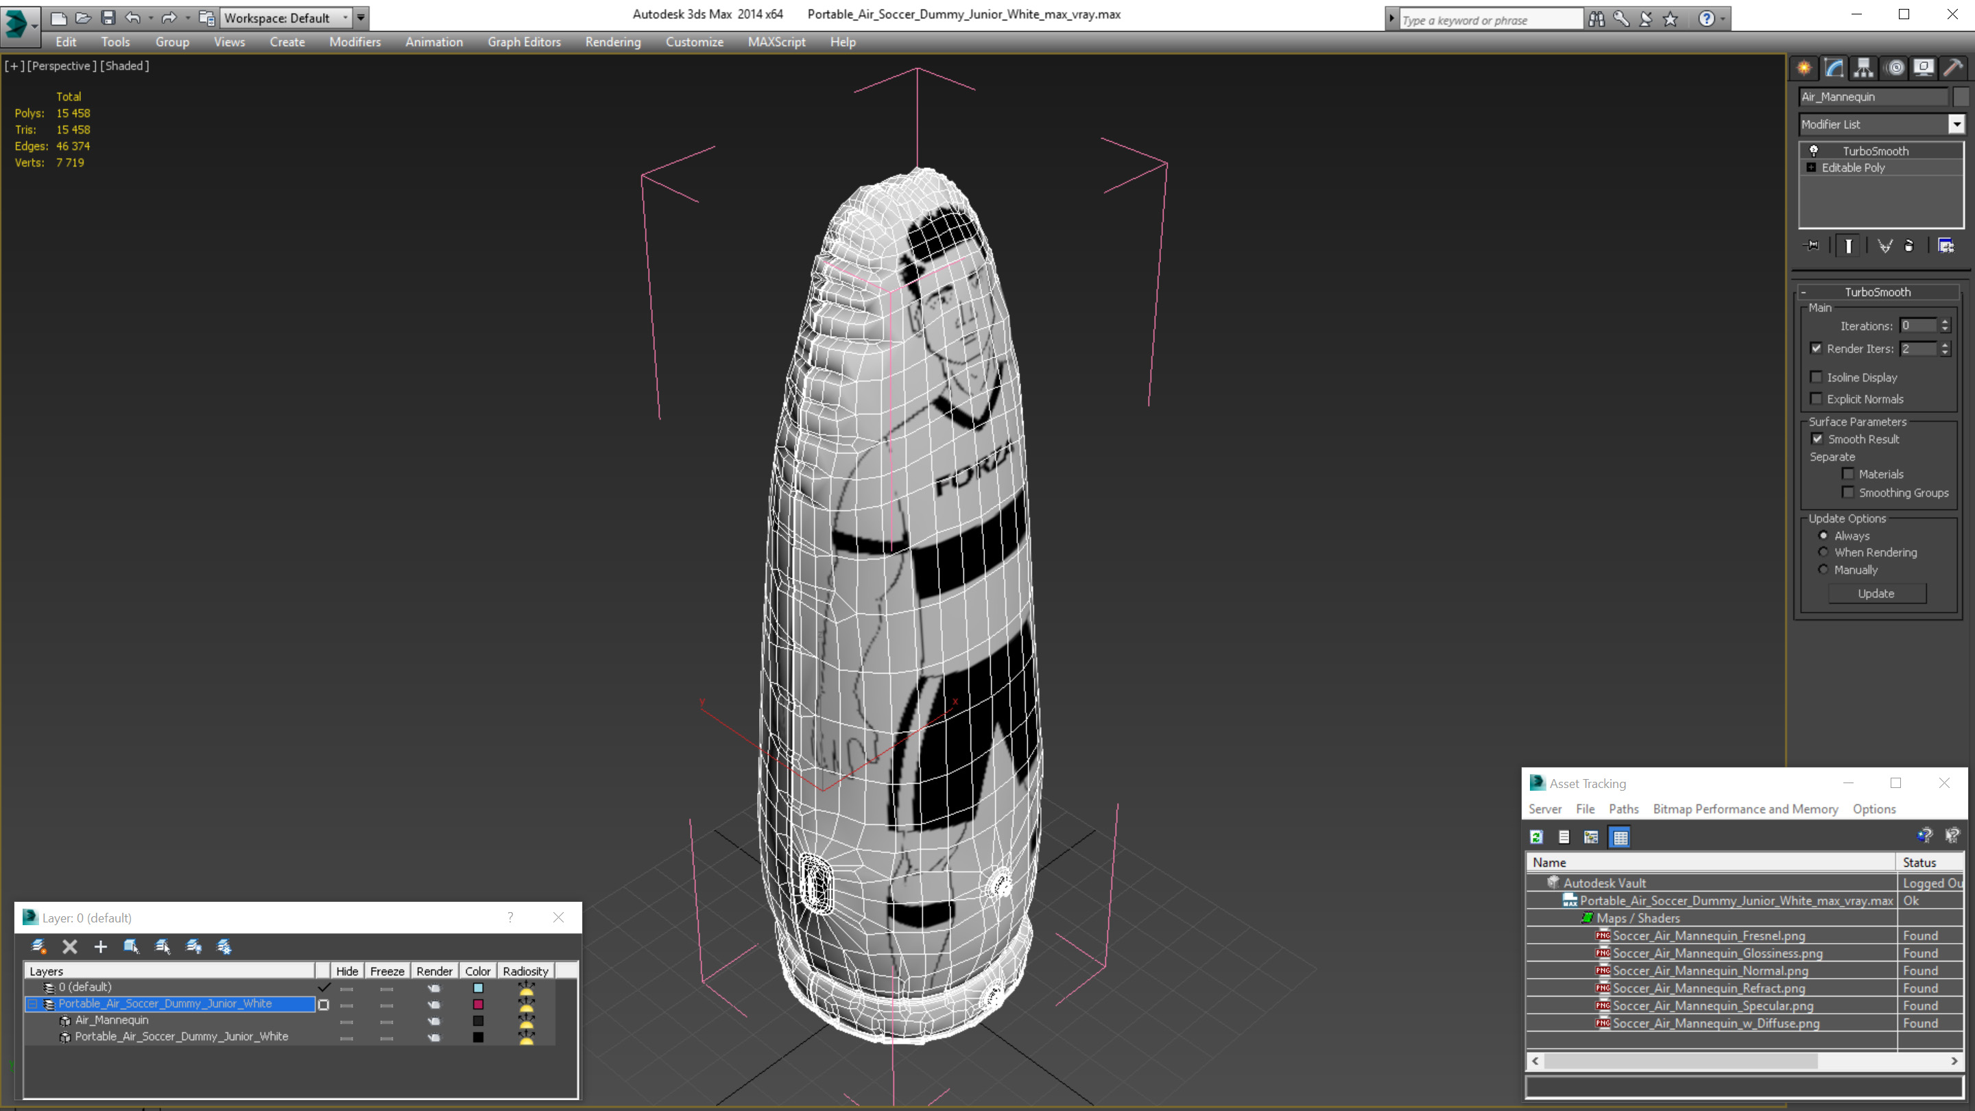Open status log icon in Asset Tracking
The image size is (1975, 1111).
(x=1564, y=837)
